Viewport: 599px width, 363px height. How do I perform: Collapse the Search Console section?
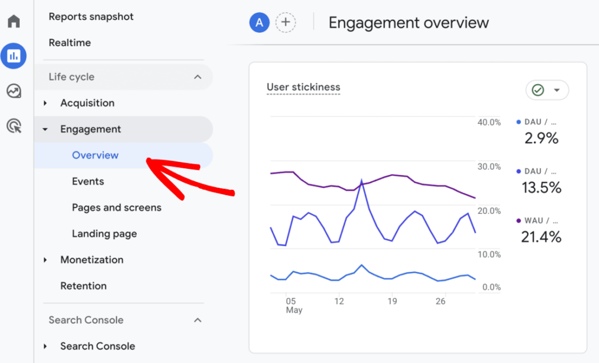point(198,320)
